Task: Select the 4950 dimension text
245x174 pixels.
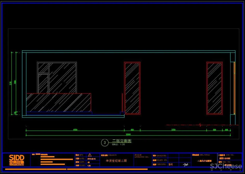Action: [x=75, y=129]
